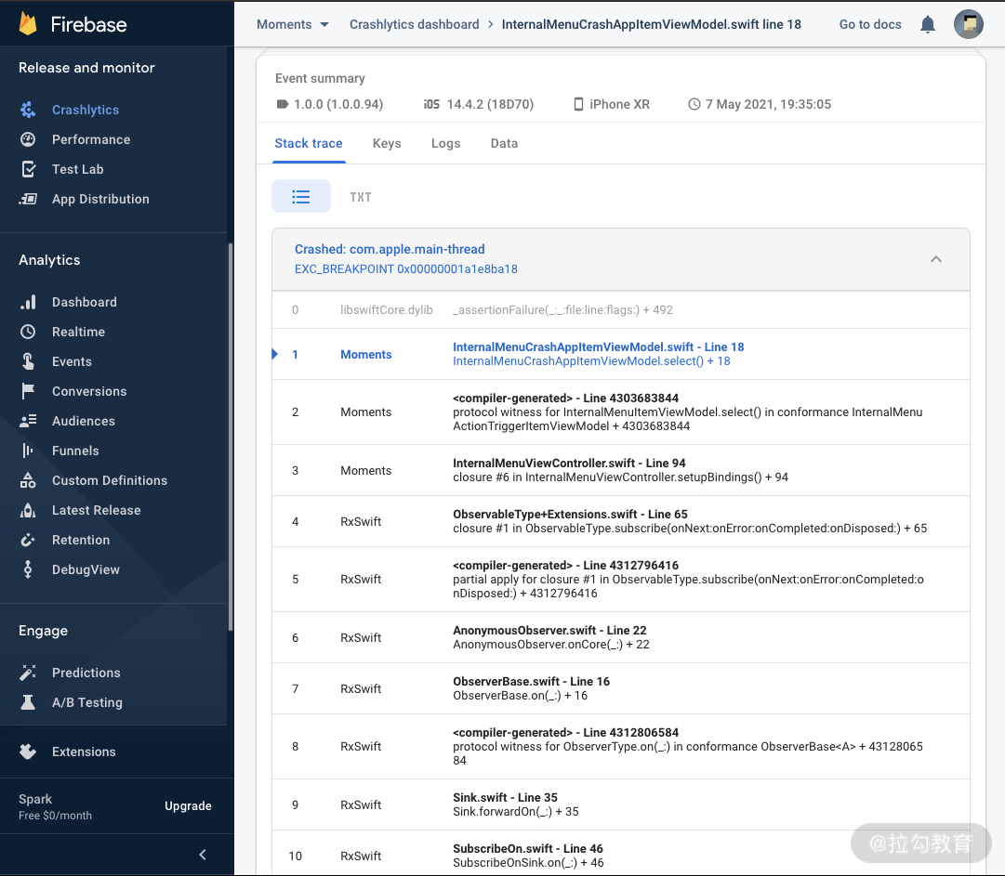Click the Engage section heading

click(43, 630)
